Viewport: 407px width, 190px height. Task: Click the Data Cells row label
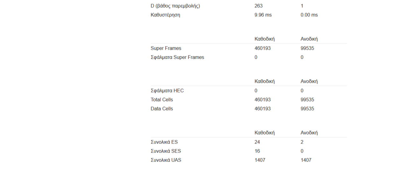[162, 108]
